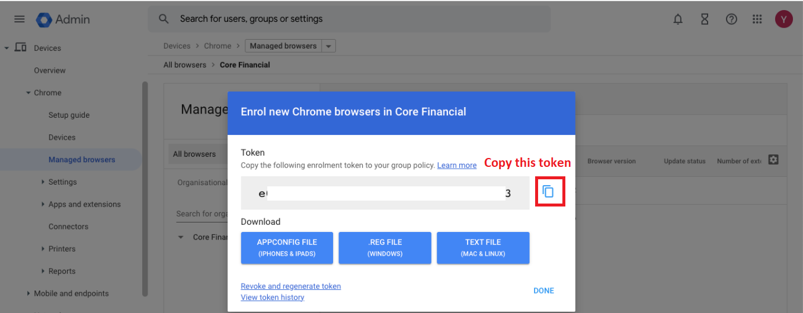Viewport: 803px width, 313px height.
Task: Open Overview in the sidebar
Action: (50, 70)
